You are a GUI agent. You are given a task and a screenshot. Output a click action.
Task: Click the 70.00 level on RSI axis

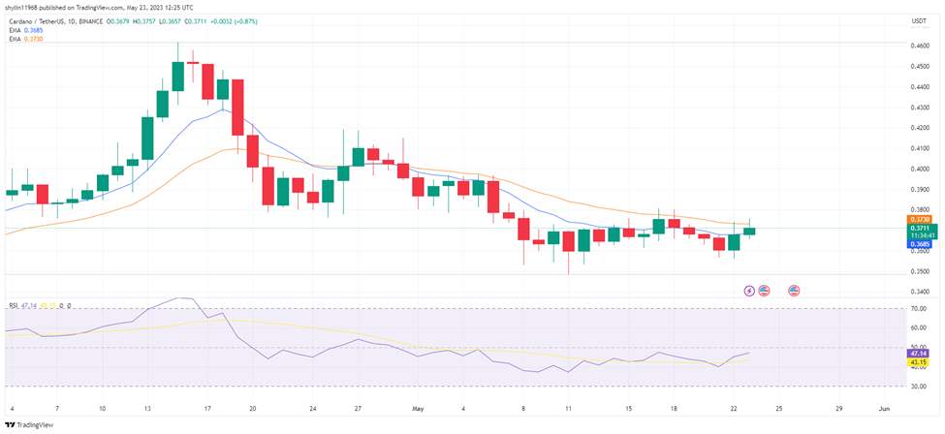919,309
